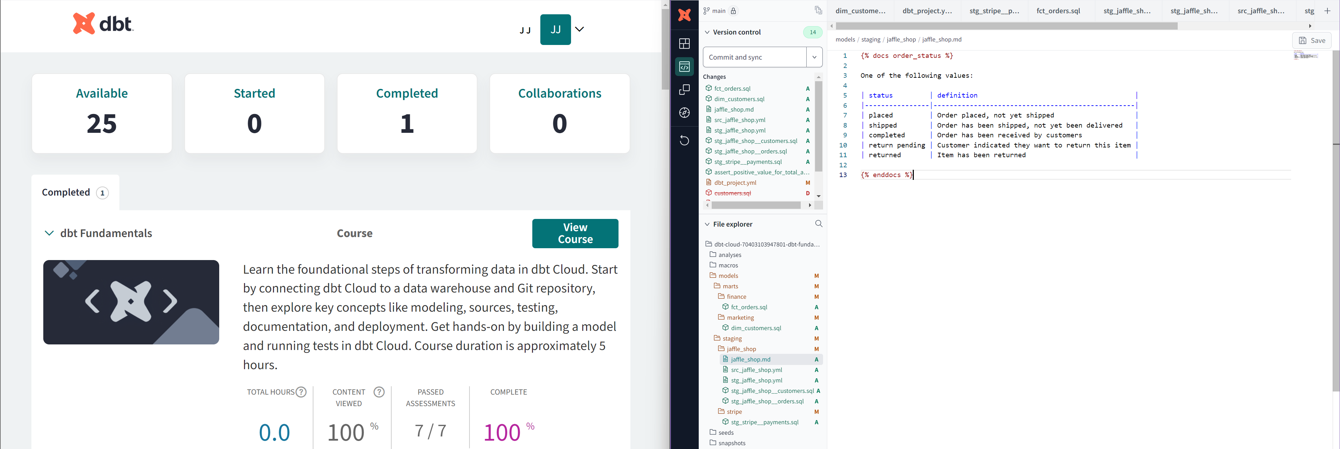
Task: Expand the account dropdown chevron next to JJ
Action: [579, 29]
